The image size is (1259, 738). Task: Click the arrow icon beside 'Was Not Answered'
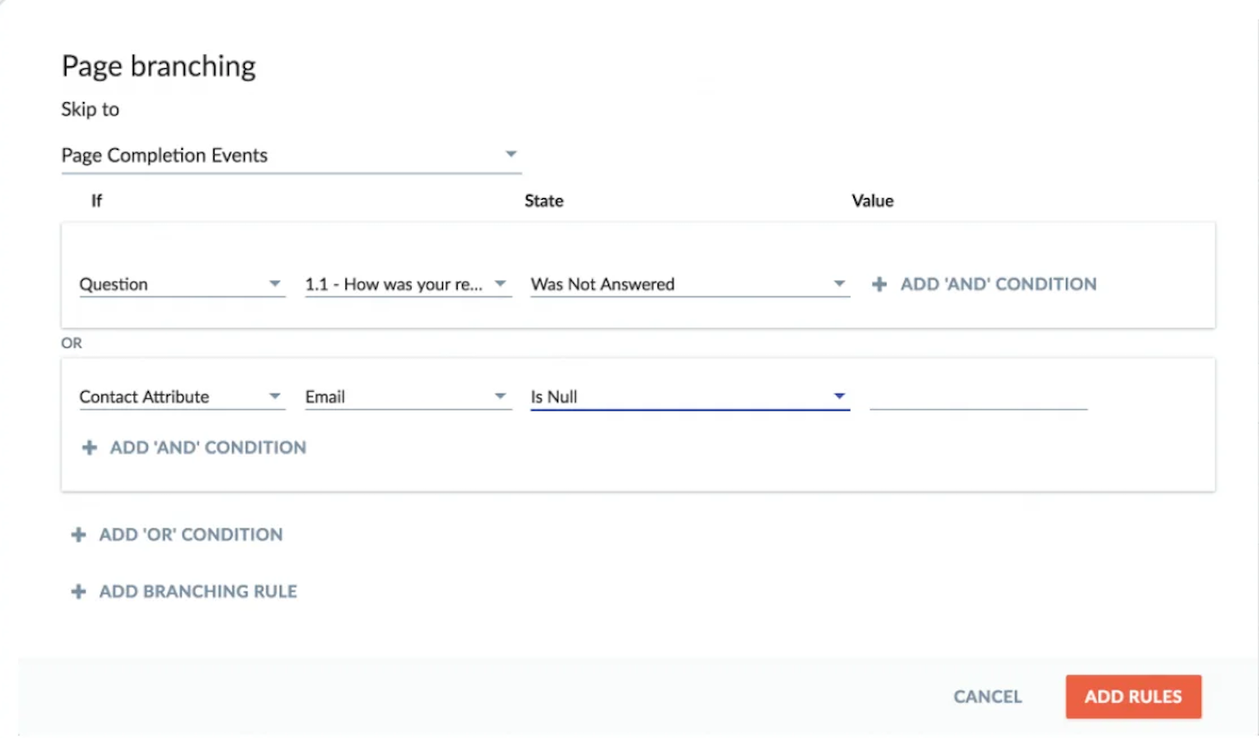[x=840, y=284]
